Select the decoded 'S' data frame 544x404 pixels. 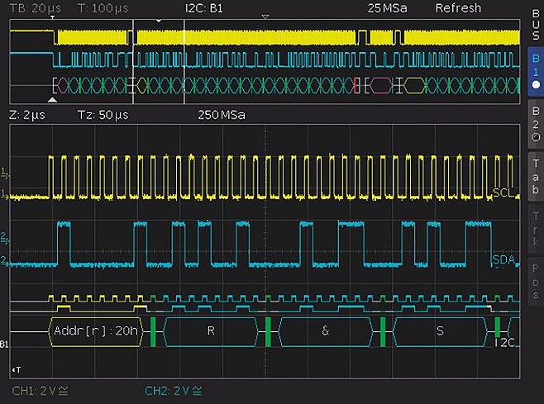[438, 330]
